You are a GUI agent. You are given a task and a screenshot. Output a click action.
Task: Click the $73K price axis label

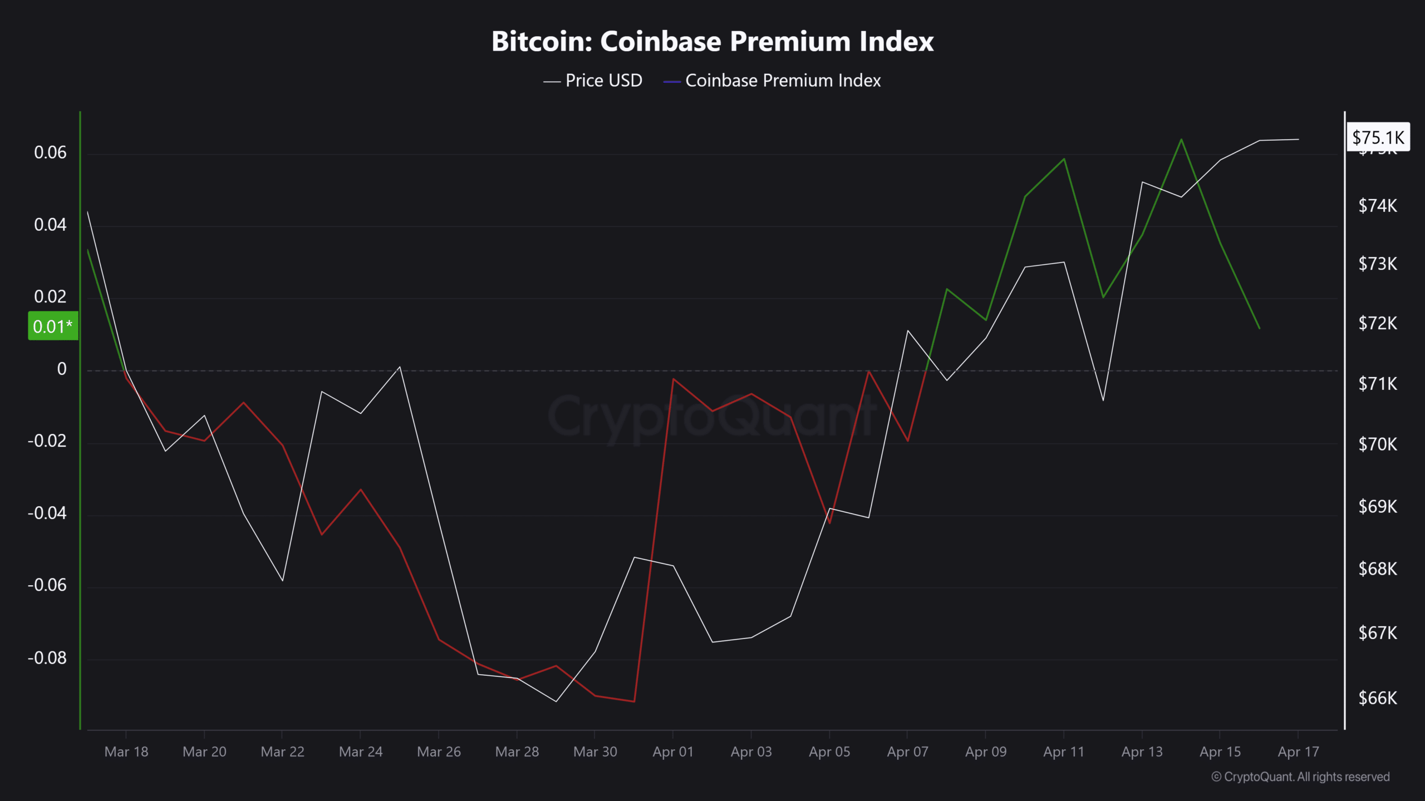point(1378,263)
